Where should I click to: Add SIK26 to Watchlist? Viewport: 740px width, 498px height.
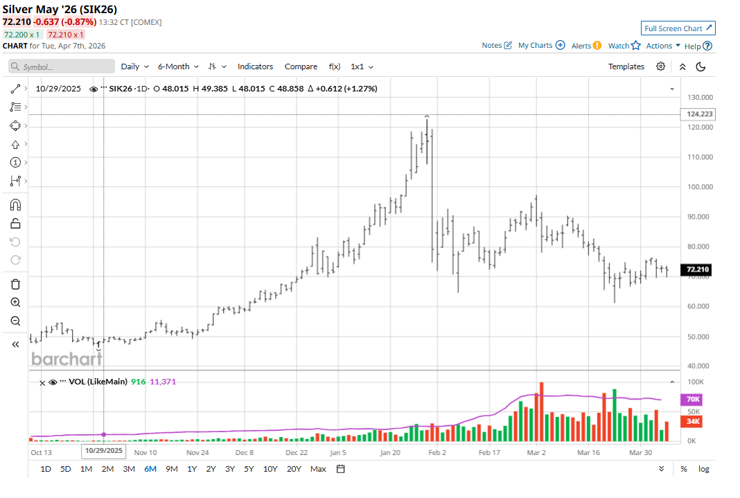pos(624,46)
